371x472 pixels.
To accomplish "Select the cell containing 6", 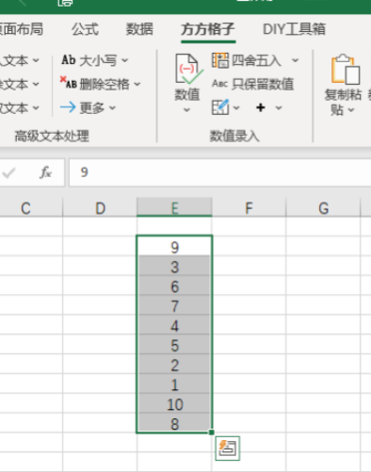I will pos(174,286).
